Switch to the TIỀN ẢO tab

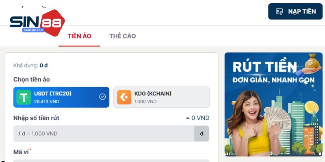click(79, 36)
